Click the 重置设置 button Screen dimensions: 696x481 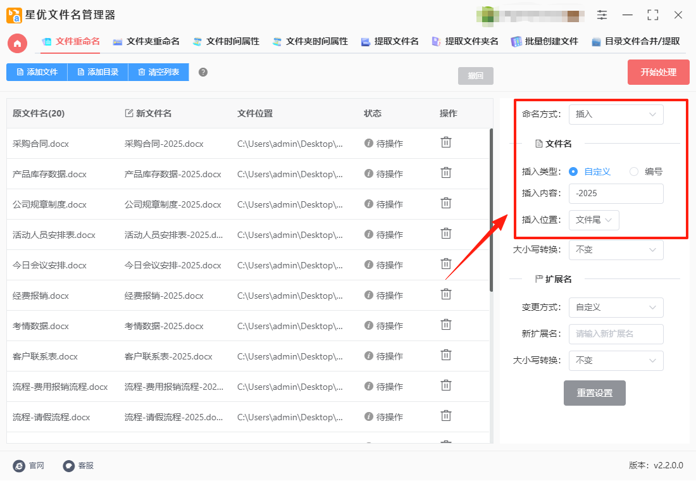point(594,392)
